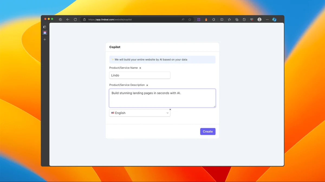The width and height of the screenshot is (325, 182).
Task: Open the Copilot sidebar icon
Action: point(274,19)
